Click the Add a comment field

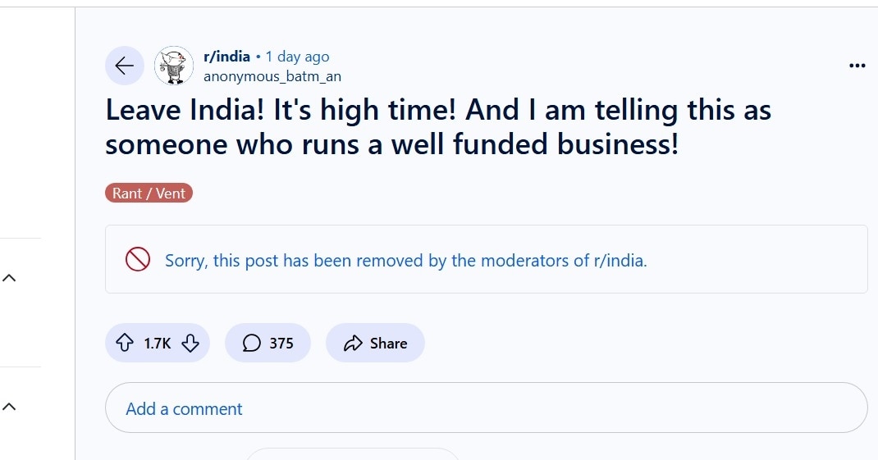pos(486,408)
